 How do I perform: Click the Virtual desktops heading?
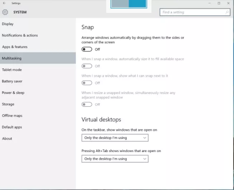tap(101, 119)
